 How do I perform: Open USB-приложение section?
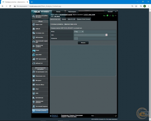[40, 59]
